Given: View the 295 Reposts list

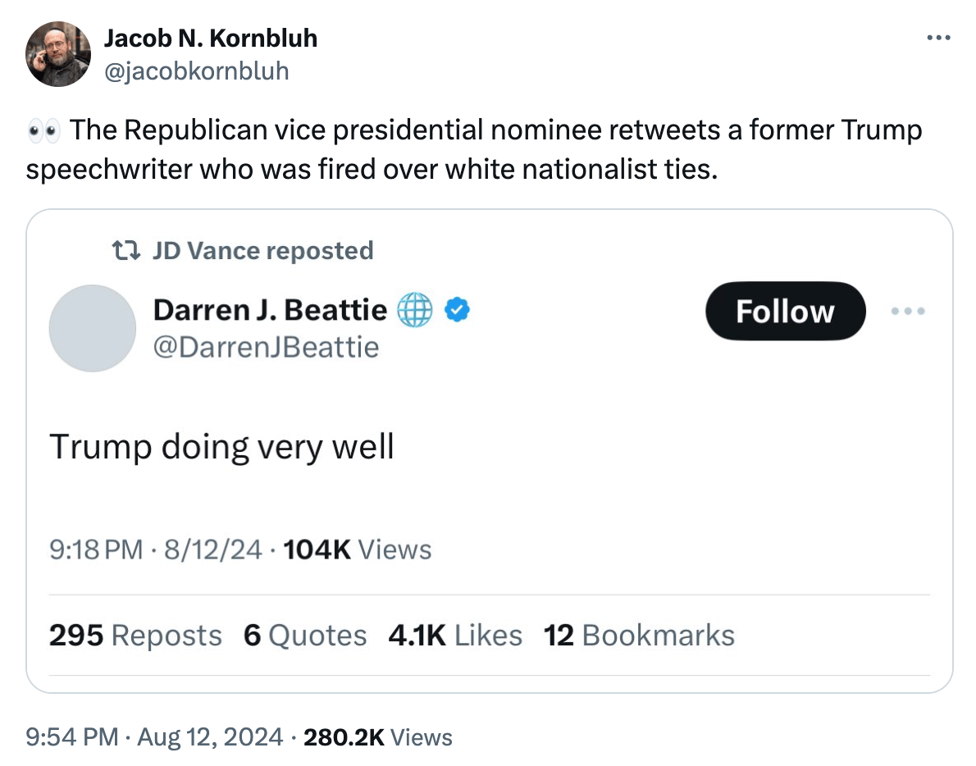Looking at the screenshot, I should click(x=135, y=635).
